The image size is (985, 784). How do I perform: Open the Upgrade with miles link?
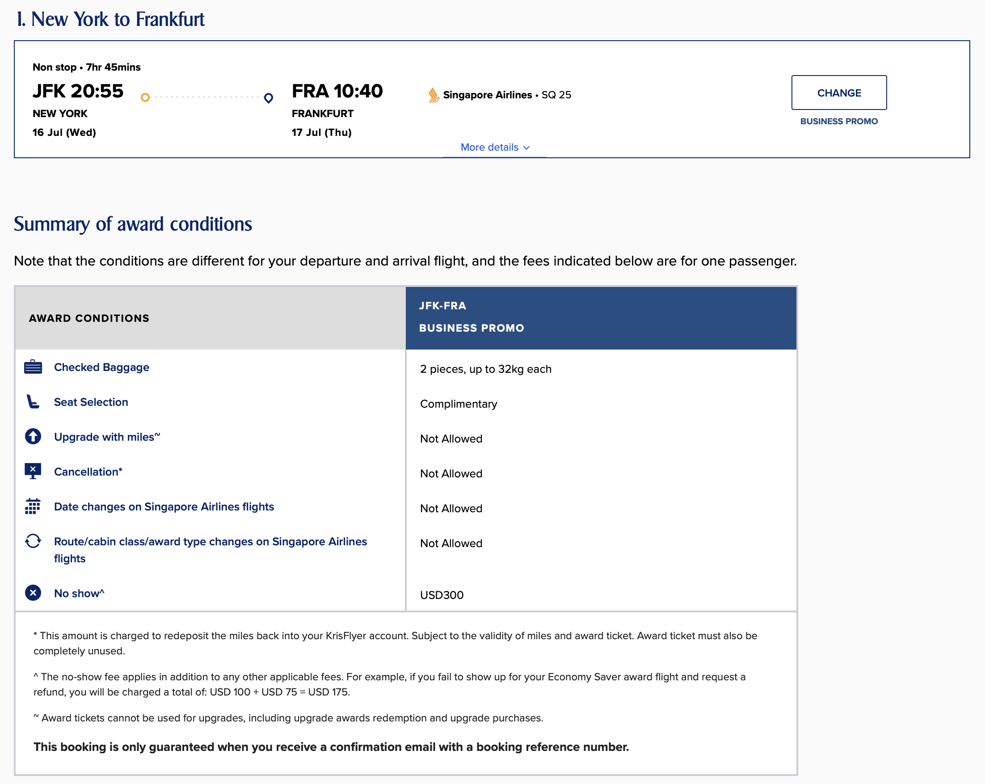coord(107,437)
